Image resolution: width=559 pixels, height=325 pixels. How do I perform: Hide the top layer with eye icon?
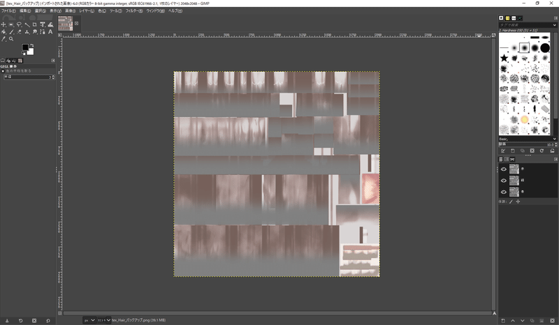503,169
